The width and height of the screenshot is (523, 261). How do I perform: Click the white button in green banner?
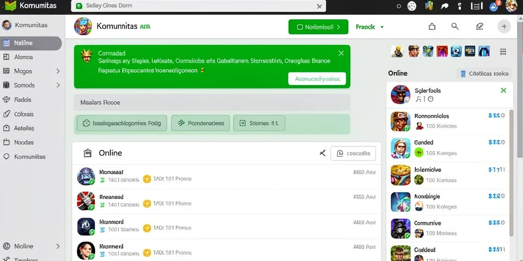pyautogui.click(x=317, y=79)
